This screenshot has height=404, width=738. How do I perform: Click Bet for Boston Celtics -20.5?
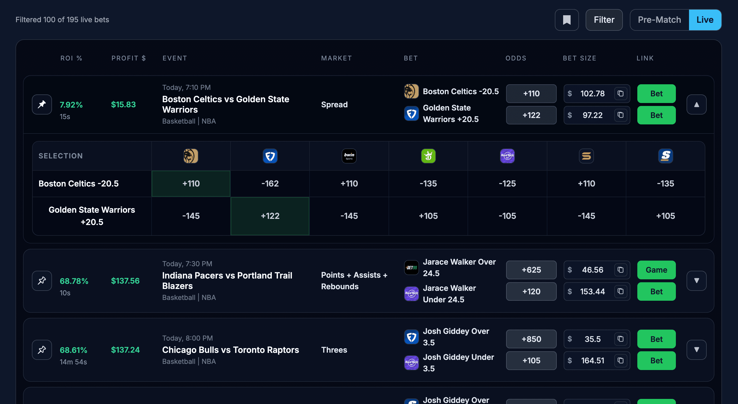tap(656, 94)
